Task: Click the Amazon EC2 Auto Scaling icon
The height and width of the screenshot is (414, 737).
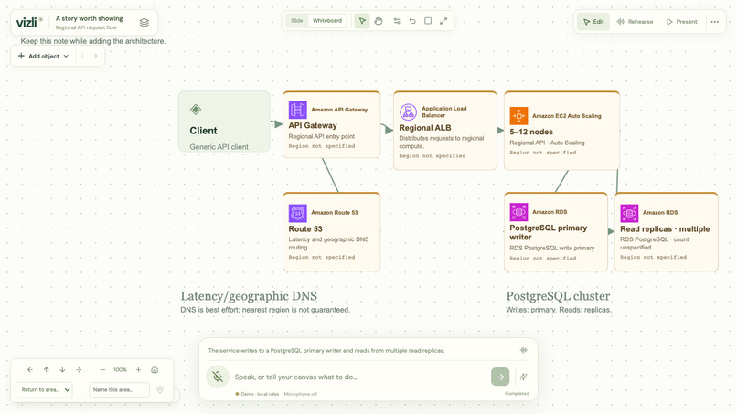Action: tap(518, 115)
